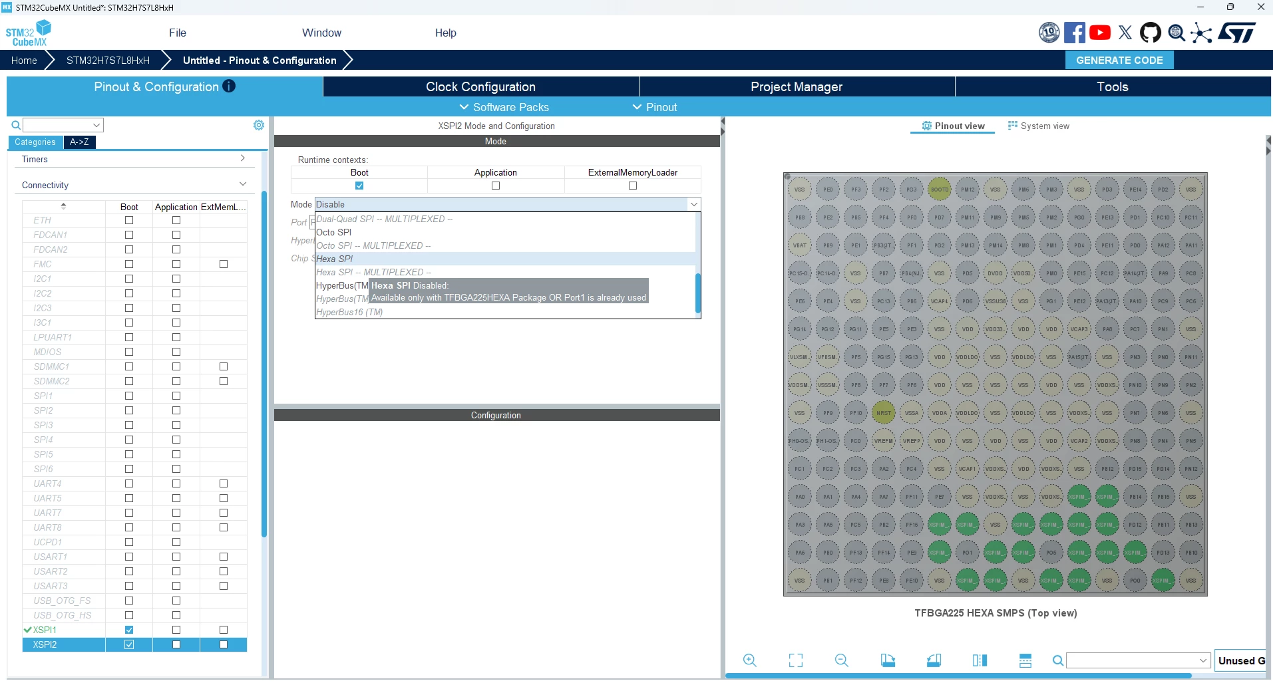Click the ST logo icon
Image resolution: width=1273 pixels, height=683 pixels.
pos(1237,33)
